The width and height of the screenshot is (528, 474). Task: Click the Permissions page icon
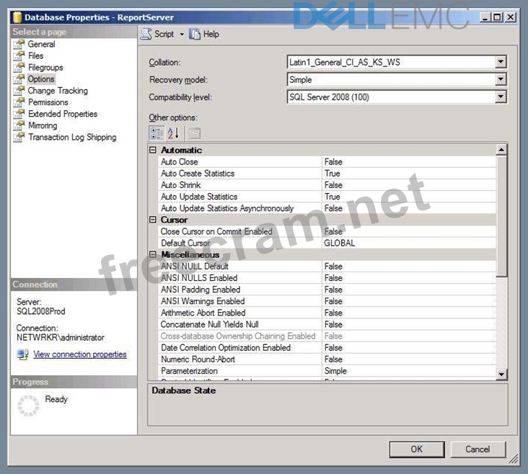(19, 102)
